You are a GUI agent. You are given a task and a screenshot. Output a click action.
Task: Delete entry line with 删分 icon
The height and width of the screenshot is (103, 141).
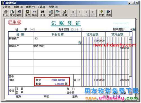[x=58, y=13]
